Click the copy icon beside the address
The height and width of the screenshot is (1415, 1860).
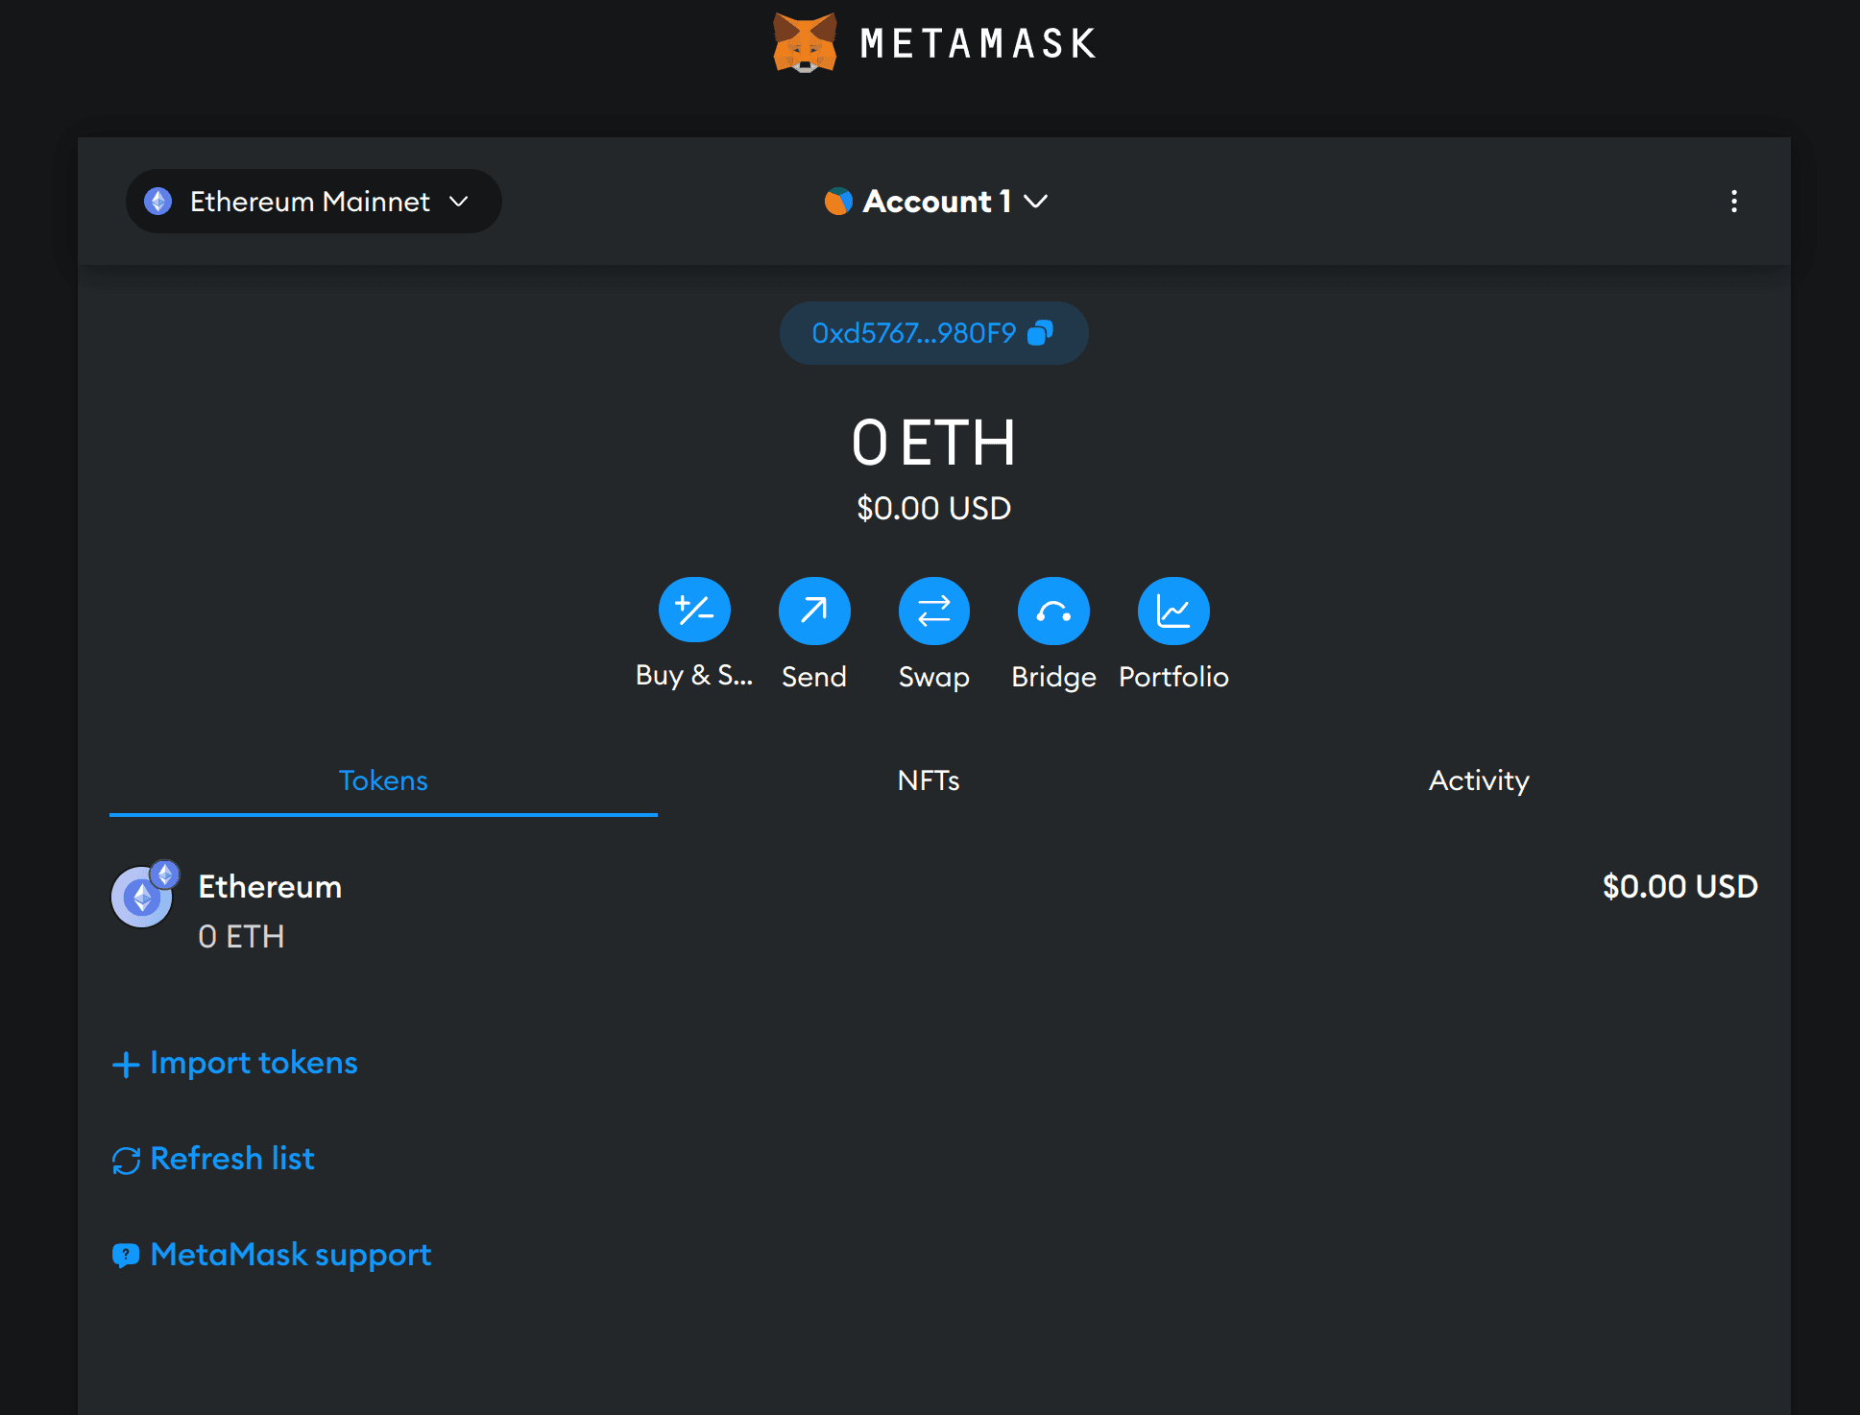coord(1041,333)
